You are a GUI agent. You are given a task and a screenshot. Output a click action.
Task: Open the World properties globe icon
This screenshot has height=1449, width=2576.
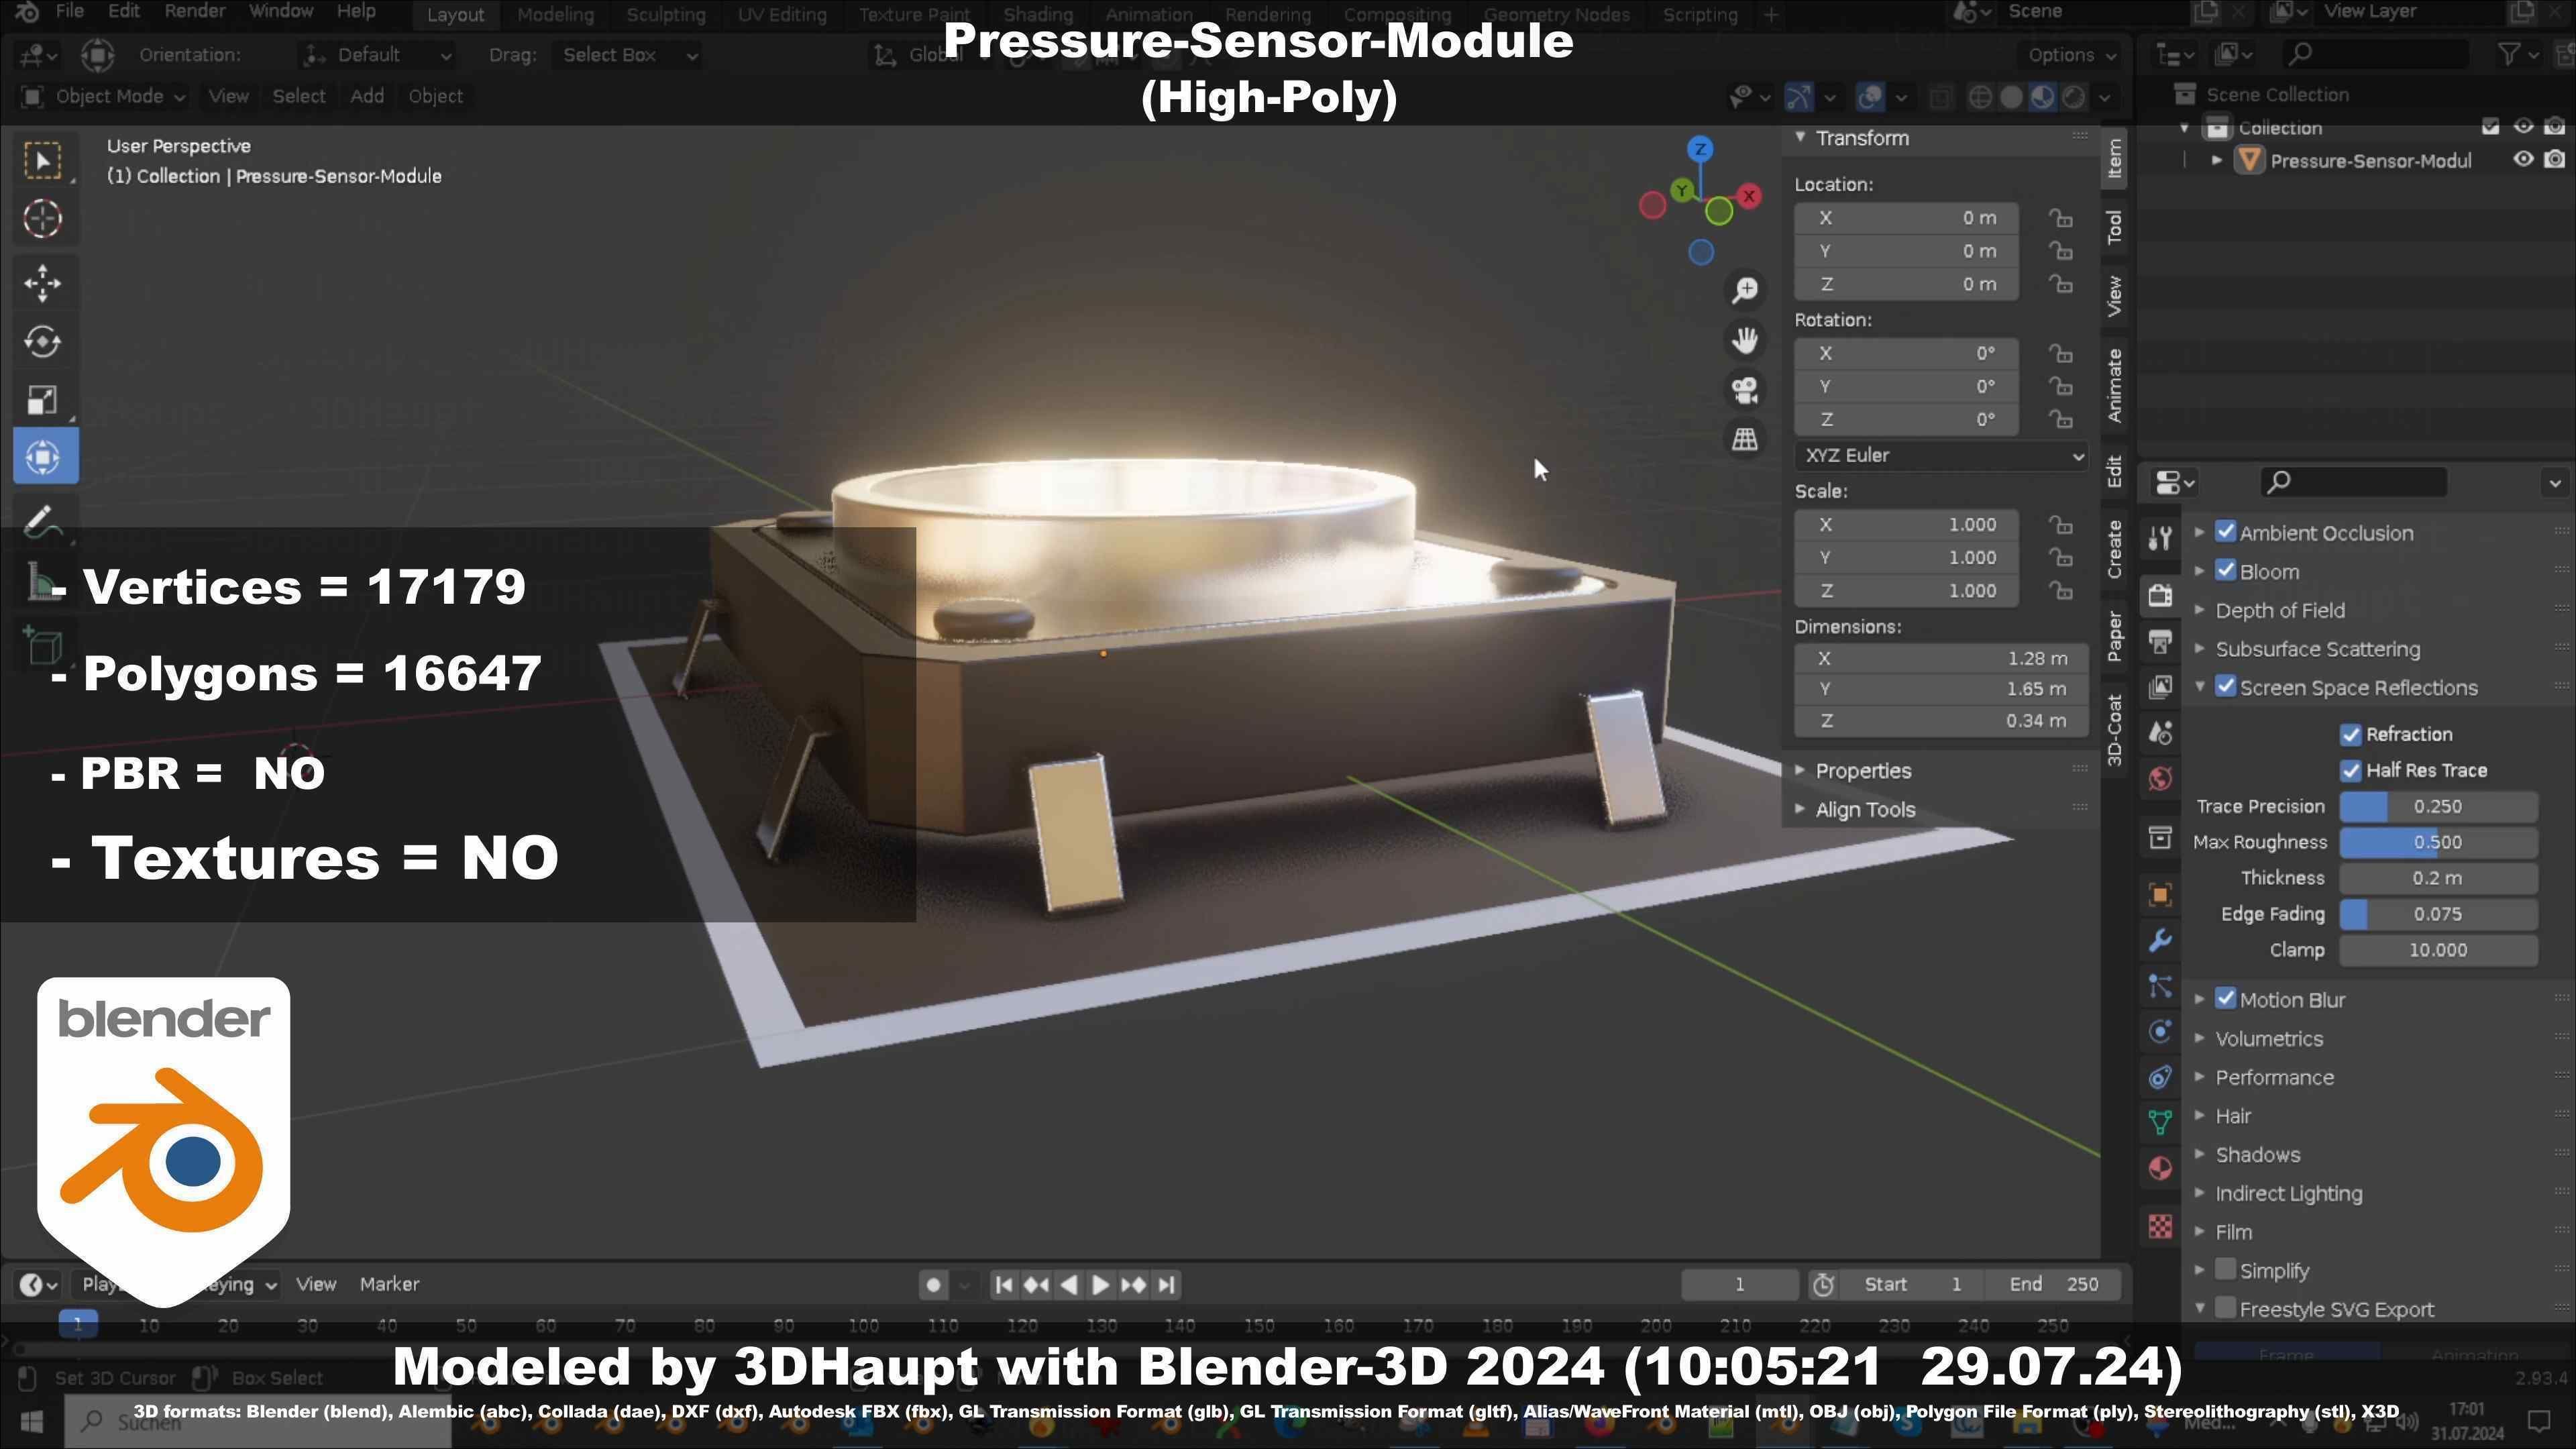tap(2160, 779)
